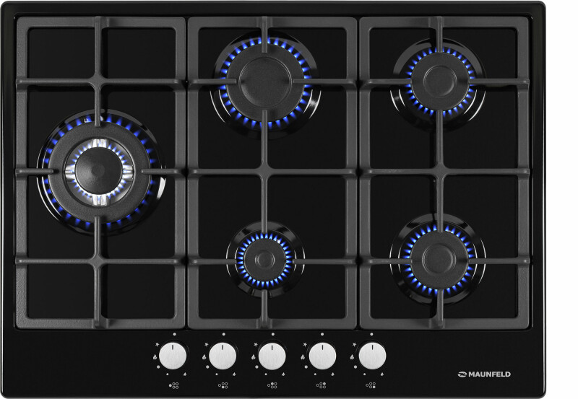The height and width of the screenshot is (399, 578).
Task: Click the bottom-right lit burner cap
Action: click(439, 259)
